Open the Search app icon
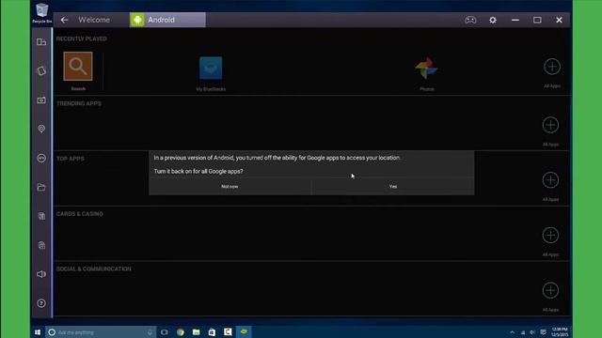Screen dimensions: 602x338 point(78,67)
